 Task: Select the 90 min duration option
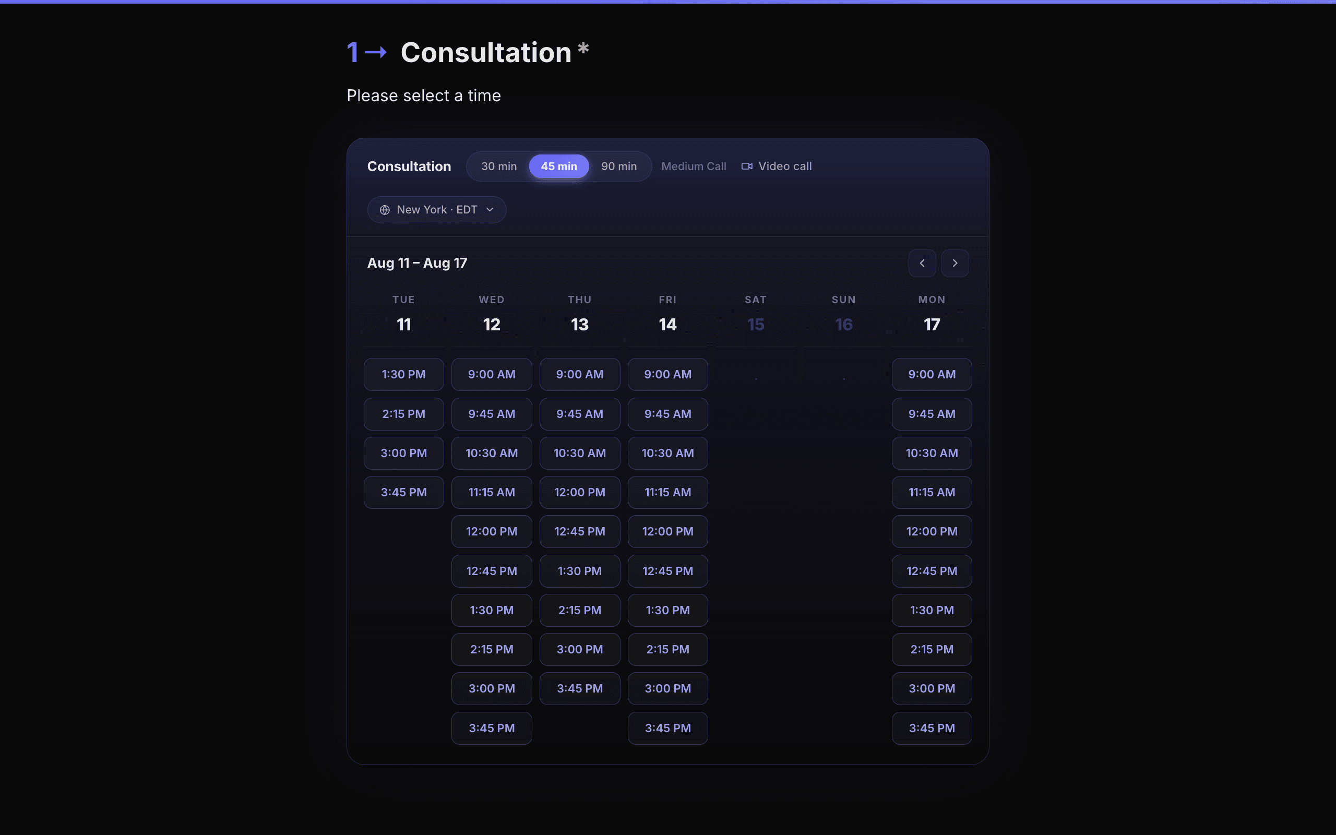point(619,166)
